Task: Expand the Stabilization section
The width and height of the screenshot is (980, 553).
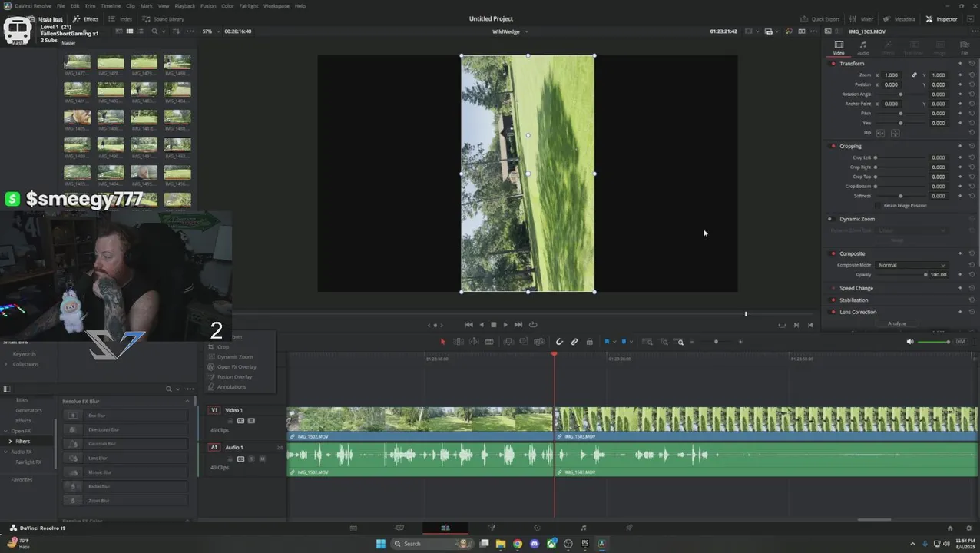Action: point(853,300)
